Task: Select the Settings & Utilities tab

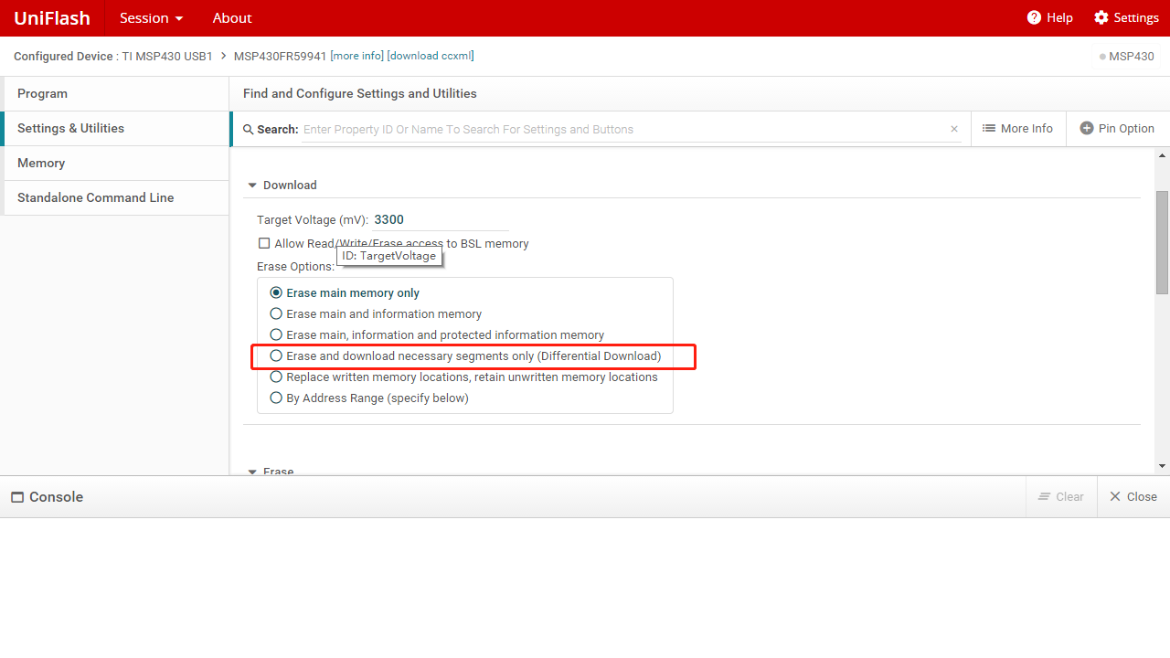Action: pyautogui.click(x=115, y=128)
